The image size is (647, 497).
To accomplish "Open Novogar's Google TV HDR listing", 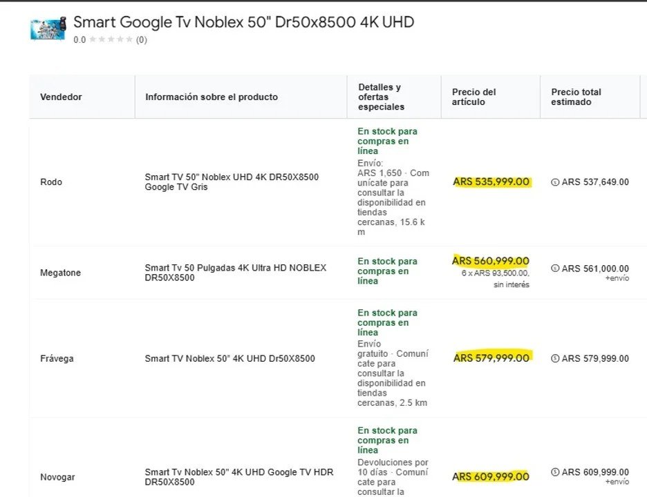I will [238, 477].
